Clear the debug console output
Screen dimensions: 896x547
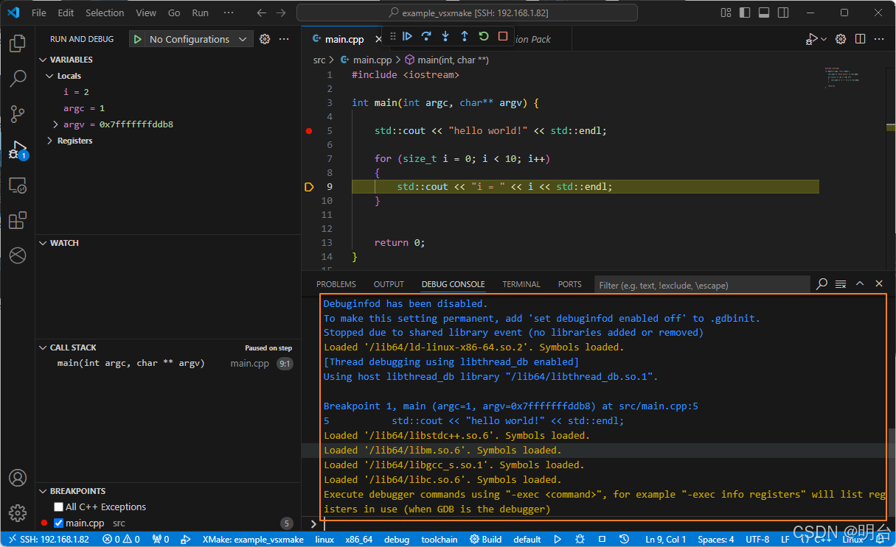pos(841,284)
